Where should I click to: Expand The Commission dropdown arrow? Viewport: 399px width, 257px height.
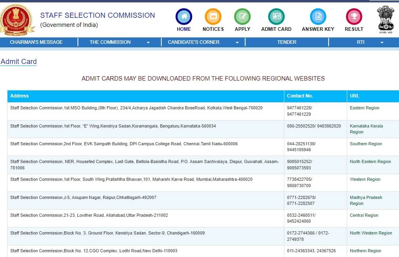click(x=148, y=43)
